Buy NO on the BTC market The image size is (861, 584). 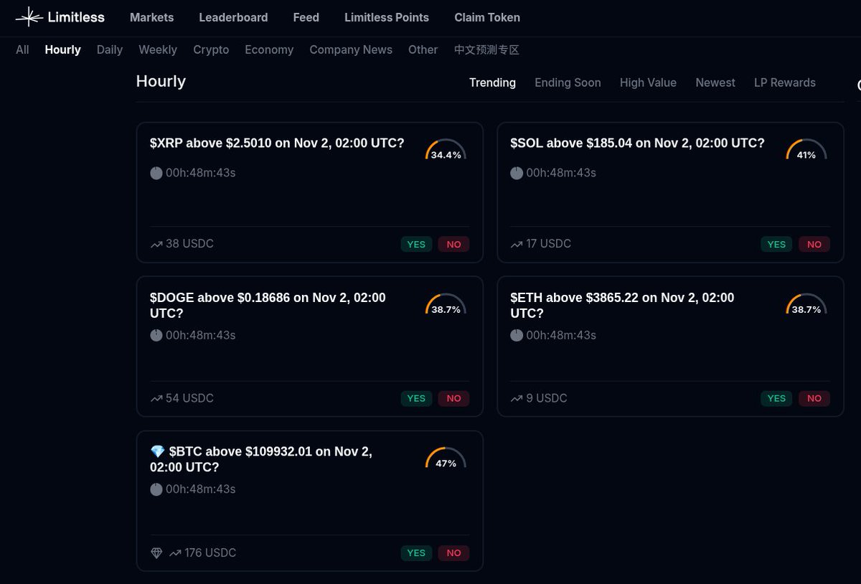[453, 553]
